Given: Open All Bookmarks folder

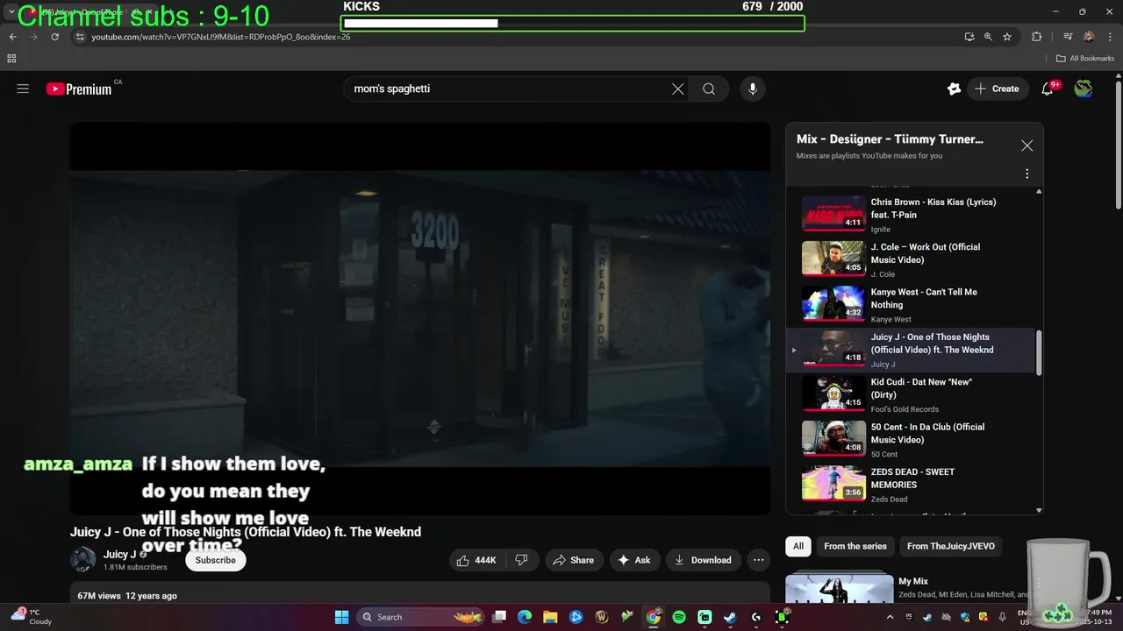Looking at the screenshot, I should (x=1085, y=59).
